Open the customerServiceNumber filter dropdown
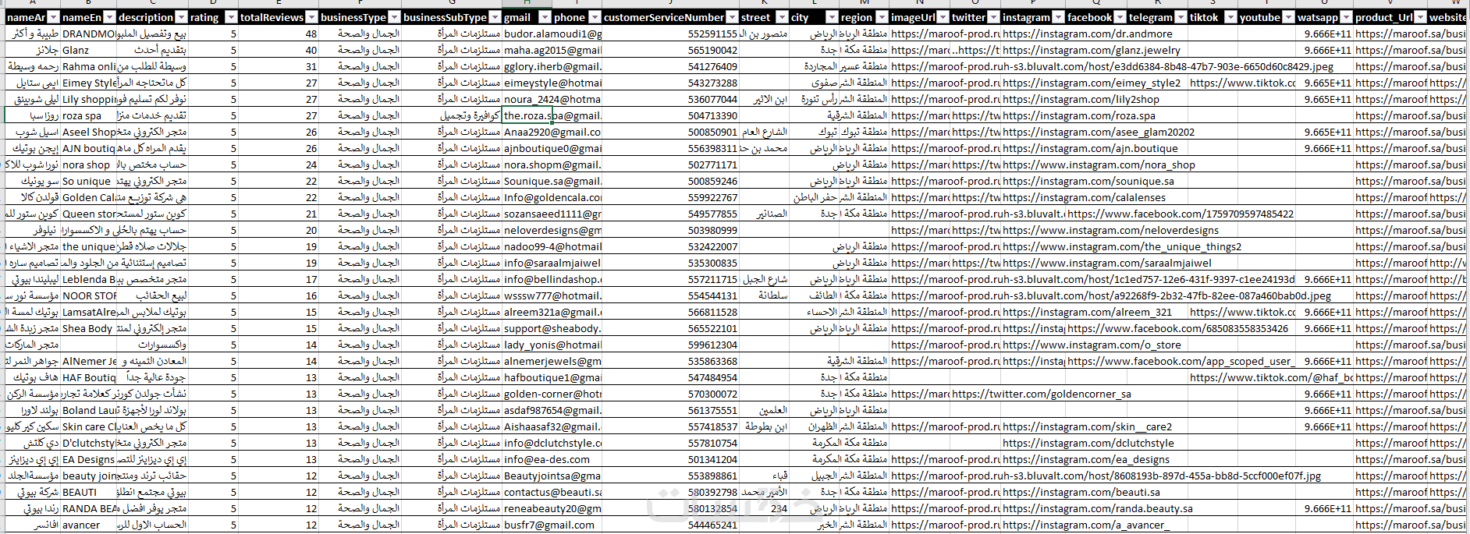The image size is (1470, 534). point(732,17)
